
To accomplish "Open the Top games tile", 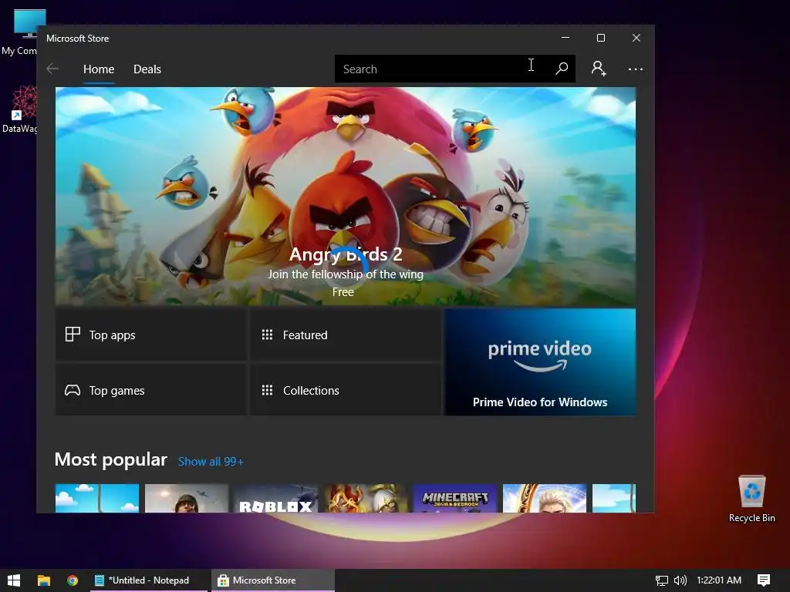I will tap(151, 390).
